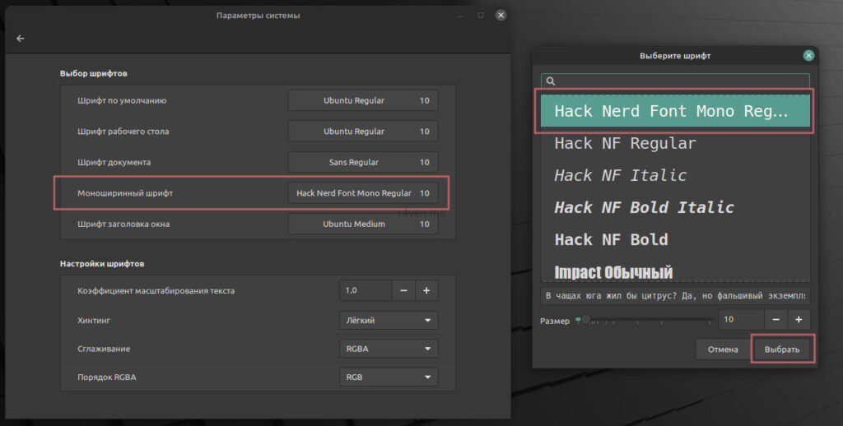
Task: Open the monospace font Hack Nerd Font selector
Action: tap(362, 193)
